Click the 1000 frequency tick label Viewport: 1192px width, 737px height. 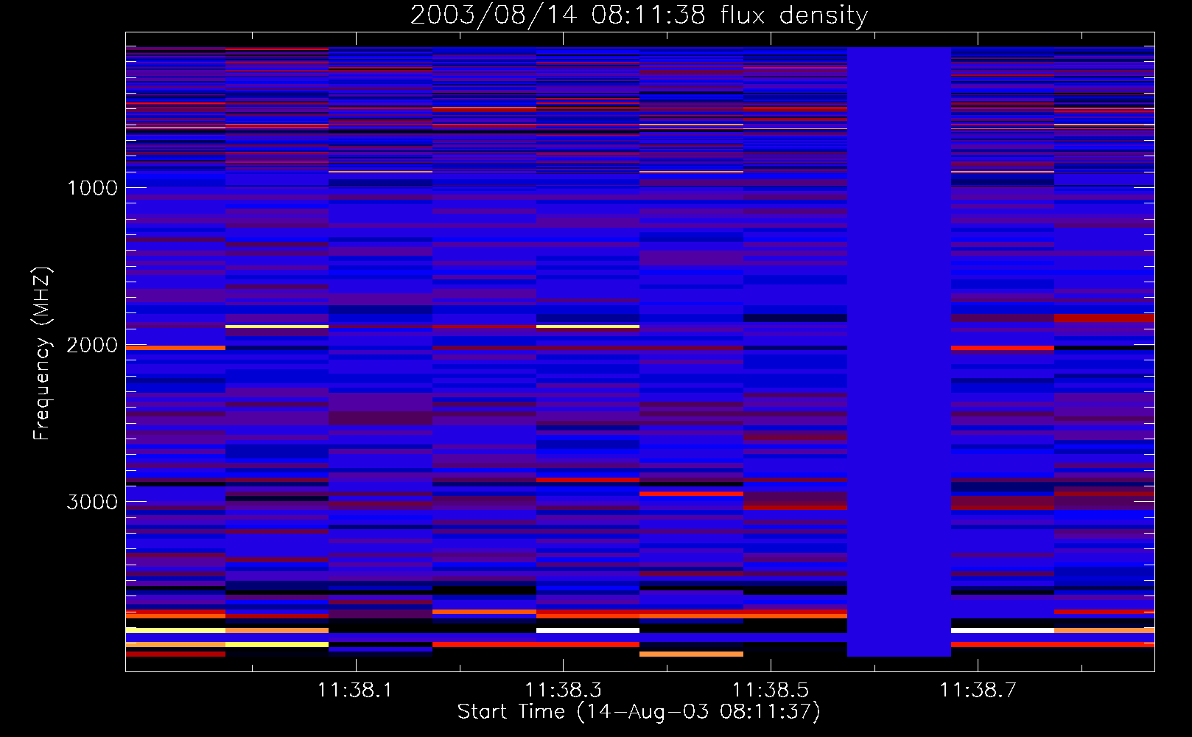[92, 188]
